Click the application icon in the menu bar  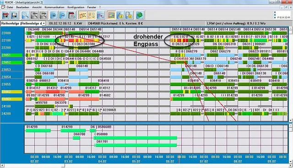[3, 7]
